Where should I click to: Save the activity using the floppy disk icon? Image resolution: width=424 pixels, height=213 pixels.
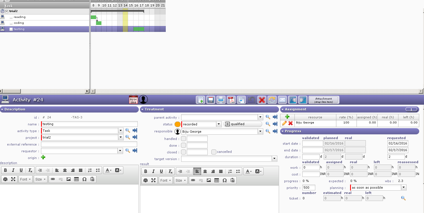[211, 100]
